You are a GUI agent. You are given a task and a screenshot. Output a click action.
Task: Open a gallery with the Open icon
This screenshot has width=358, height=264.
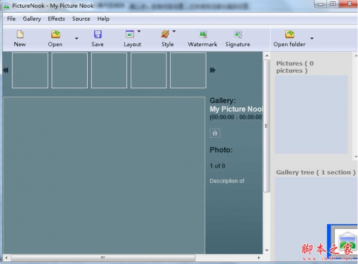(55, 35)
